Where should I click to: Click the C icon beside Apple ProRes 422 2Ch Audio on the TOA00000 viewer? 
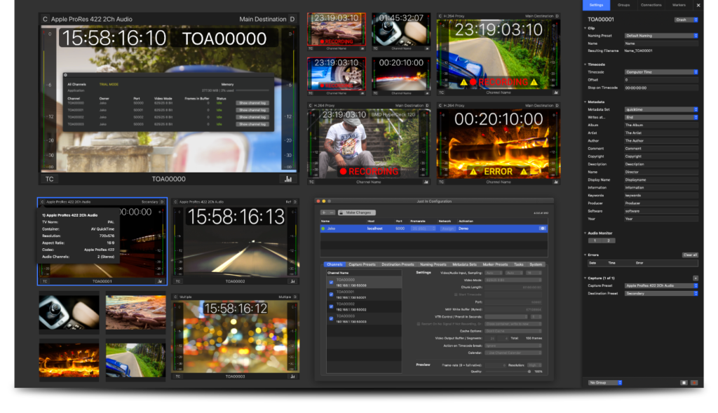pos(45,19)
